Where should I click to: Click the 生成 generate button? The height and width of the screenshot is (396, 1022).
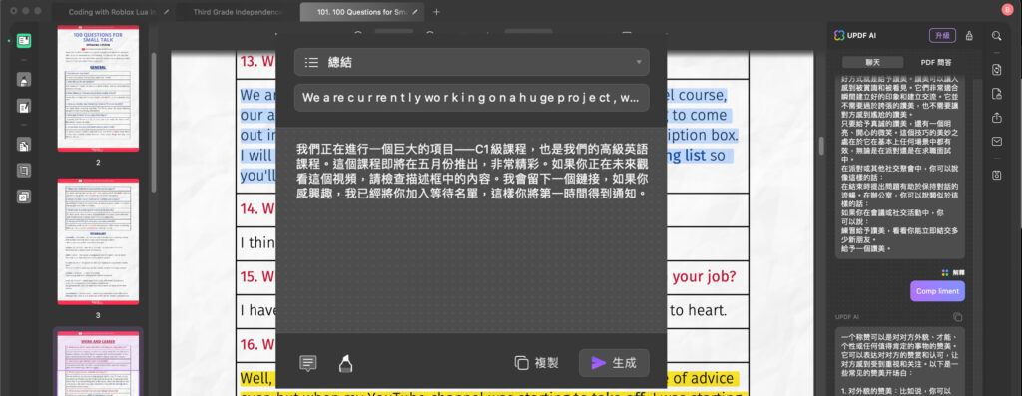(x=614, y=363)
